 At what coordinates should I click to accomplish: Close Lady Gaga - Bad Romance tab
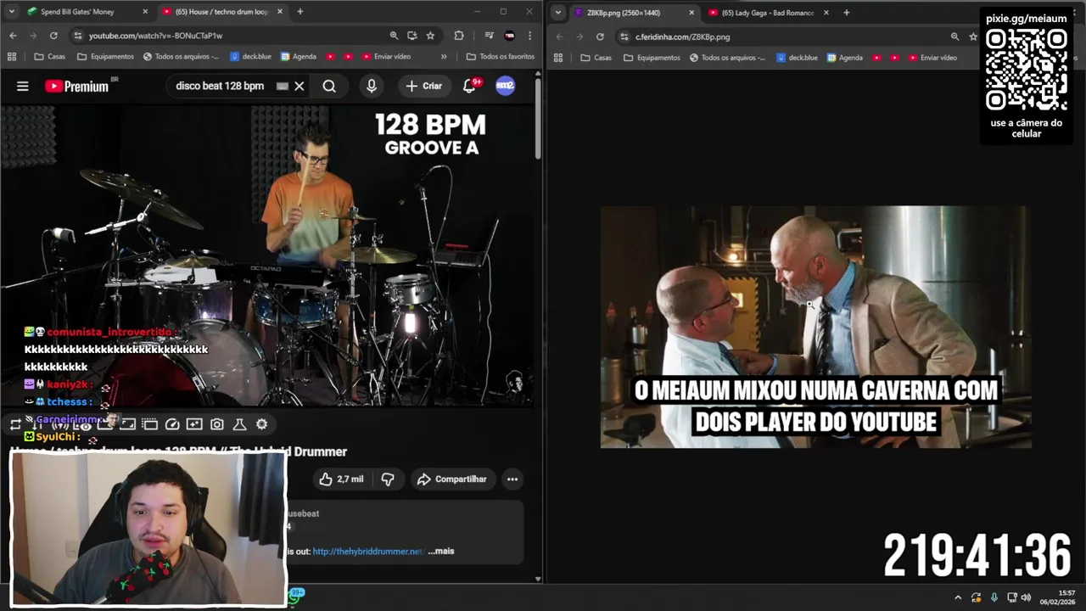[826, 13]
